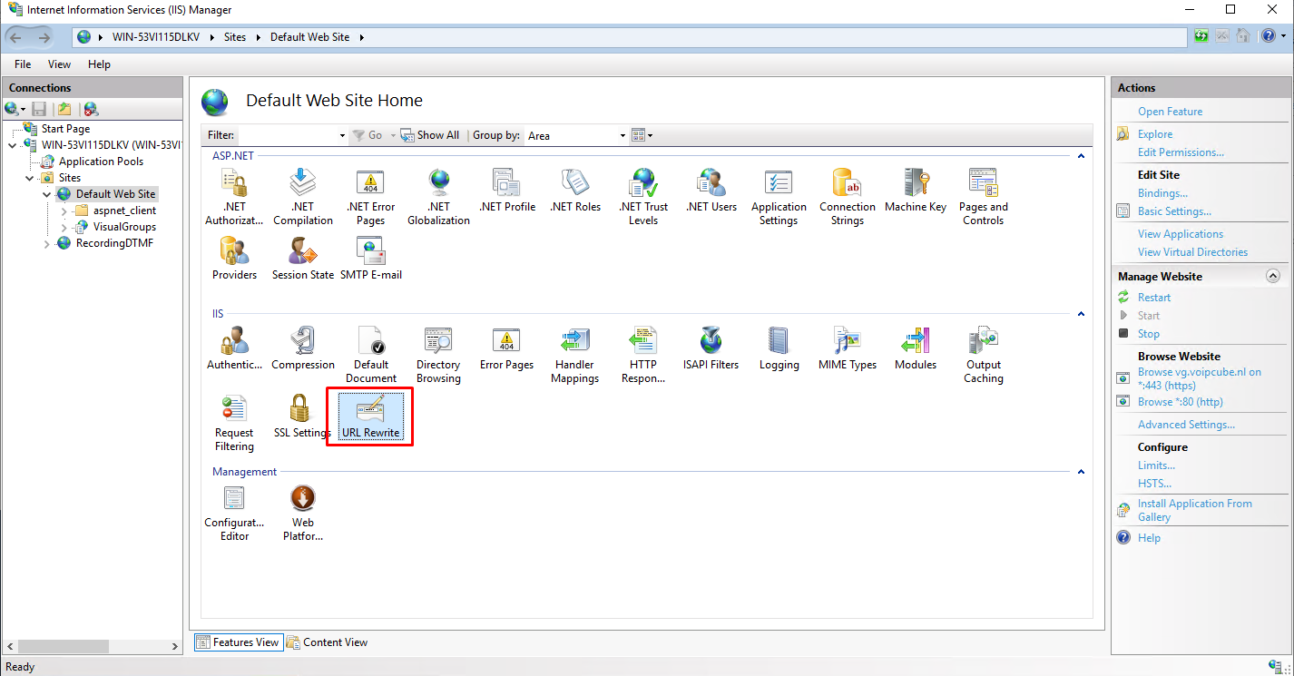Collapse the ASP.NET group
Viewport: 1294px width, 676px height.
(1081, 156)
